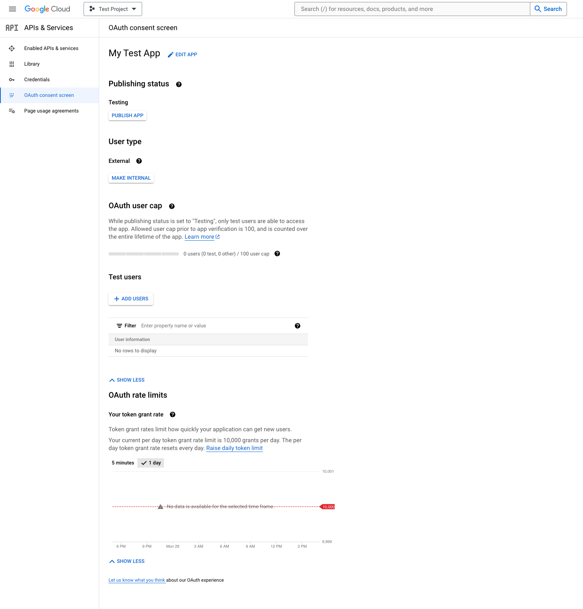Viewport: 583px width, 609px height.
Task: Click the warning triangle in the chart
Action: pos(160,507)
